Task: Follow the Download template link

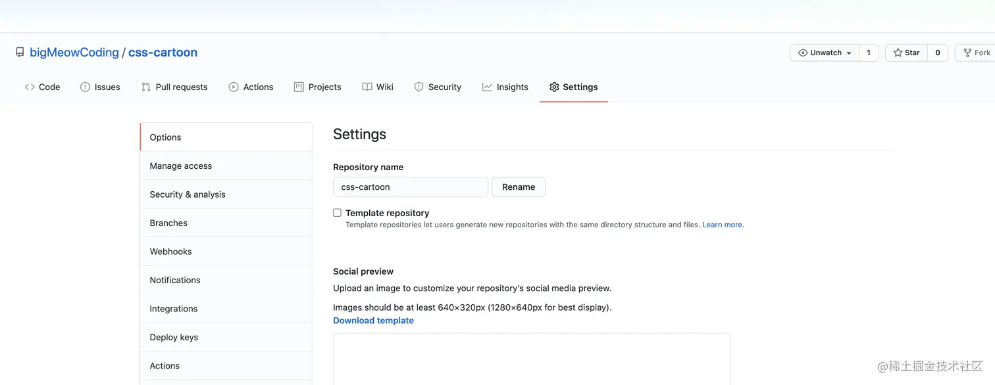Action: 373,321
